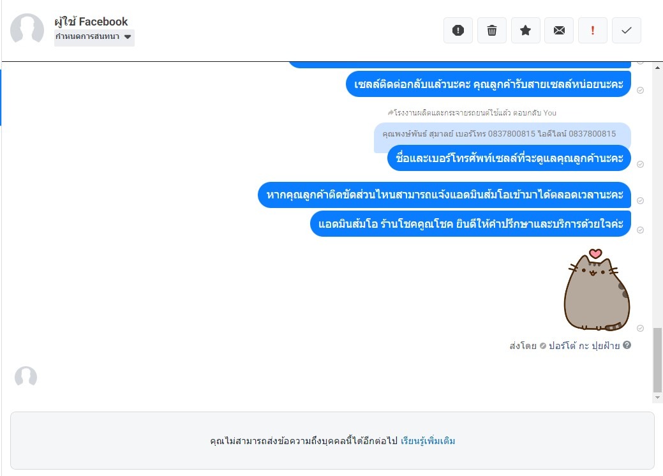Image resolution: width=663 pixels, height=476 pixels.
Task: Mark as unread with envelope icon
Action: coord(559,31)
